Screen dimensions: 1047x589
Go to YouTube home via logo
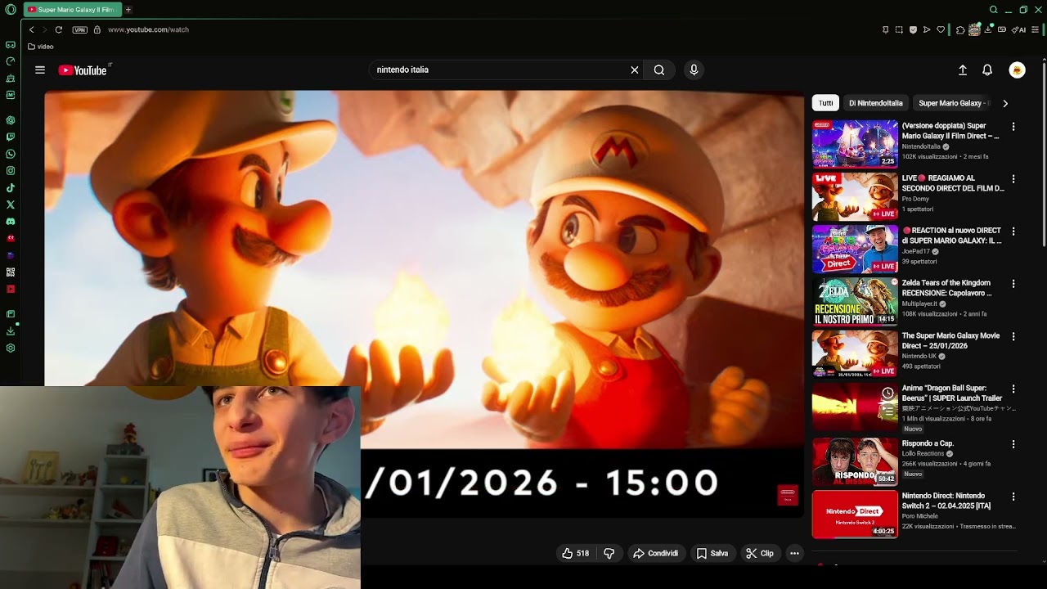point(83,70)
